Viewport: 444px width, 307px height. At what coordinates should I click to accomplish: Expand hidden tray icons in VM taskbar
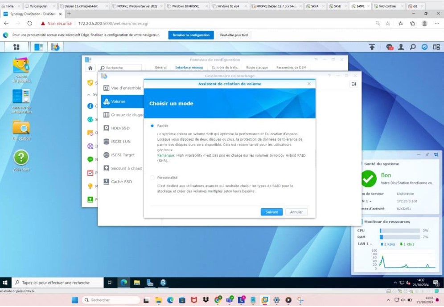tap(395, 283)
